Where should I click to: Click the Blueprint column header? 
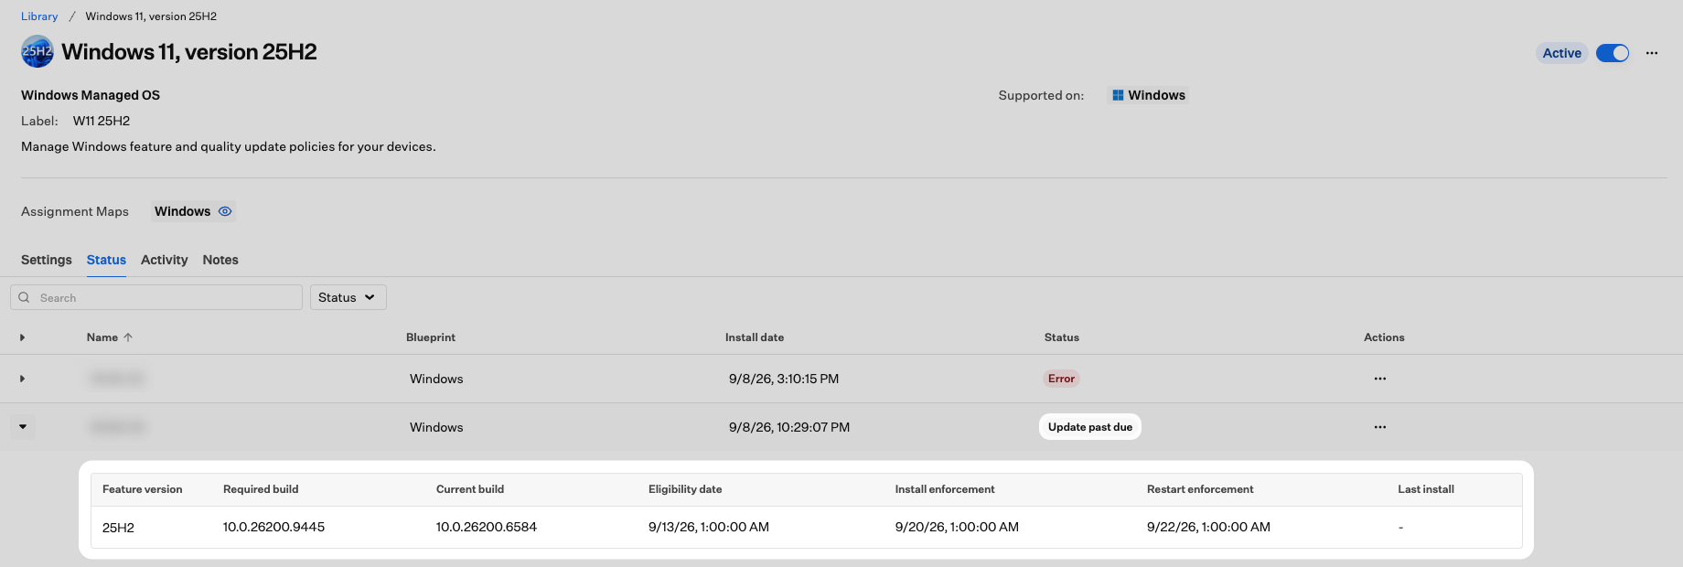click(431, 337)
